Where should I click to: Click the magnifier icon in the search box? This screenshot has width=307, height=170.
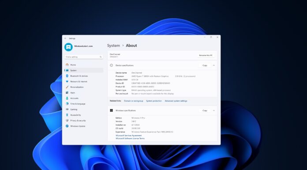coord(101,57)
